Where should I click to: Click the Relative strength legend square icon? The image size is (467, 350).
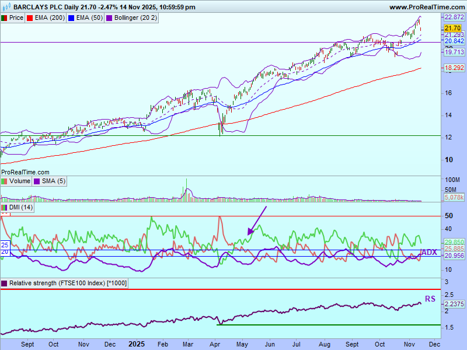(x=5, y=283)
